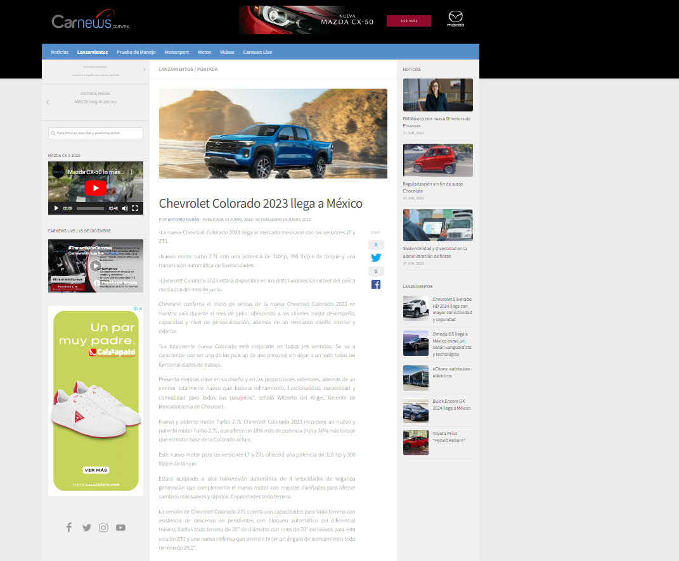Open the Buick Encore GX thumbnail

(x=416, y=410)
